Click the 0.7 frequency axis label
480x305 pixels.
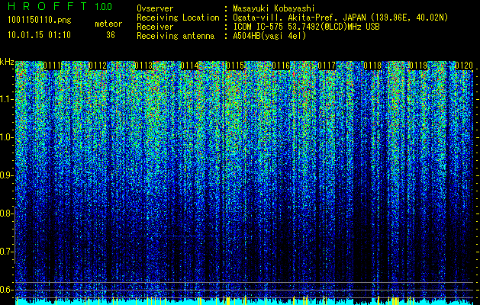[7, 252]
